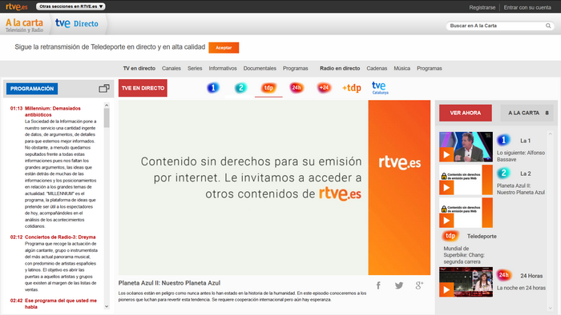This screenshot has width=561, height=315.
Task: Open 'Conciertos de Radio-3: Dreyma' schedule entry
Action: click(60, 237)
